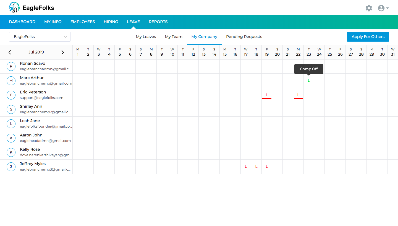398x226 pixels.
Task: Click the Monday 1 date header
Action: coord(78,52)
